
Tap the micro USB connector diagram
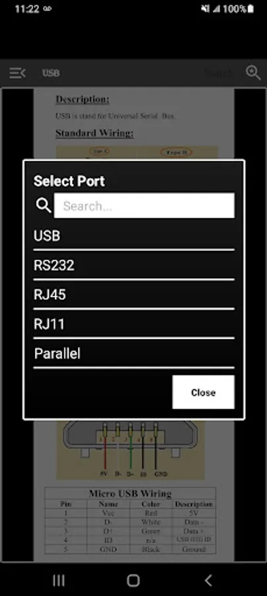pyautogui.click(x=130, y=449)
